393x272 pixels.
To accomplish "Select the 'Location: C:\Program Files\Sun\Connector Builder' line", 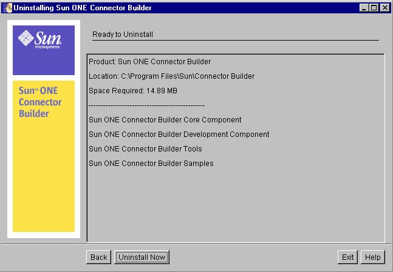I will (172, 76).
